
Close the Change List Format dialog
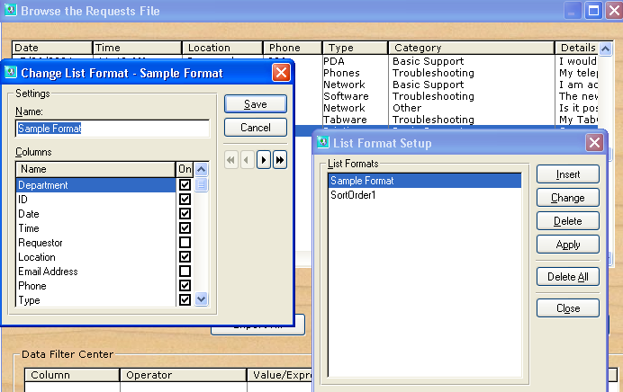pos(281,73)
